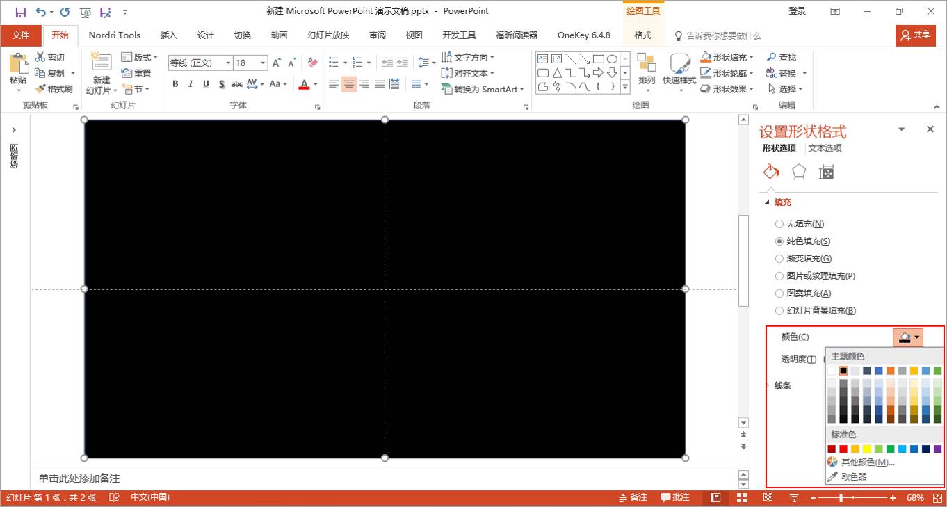947x507 pixels.
Task: Open the Size & Properties icon tab
Action: pos(826,172)
